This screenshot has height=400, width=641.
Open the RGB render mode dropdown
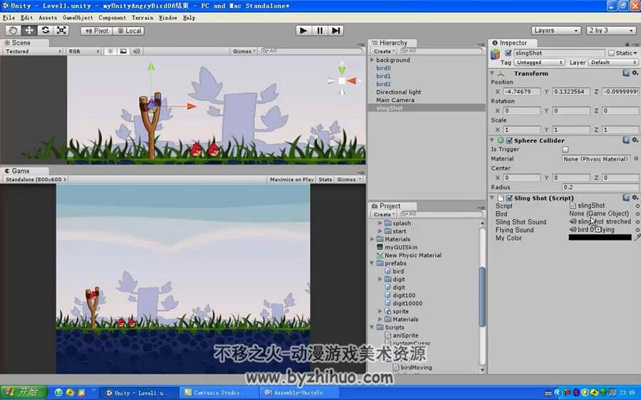pyautogui.click(x=84, y=51)
